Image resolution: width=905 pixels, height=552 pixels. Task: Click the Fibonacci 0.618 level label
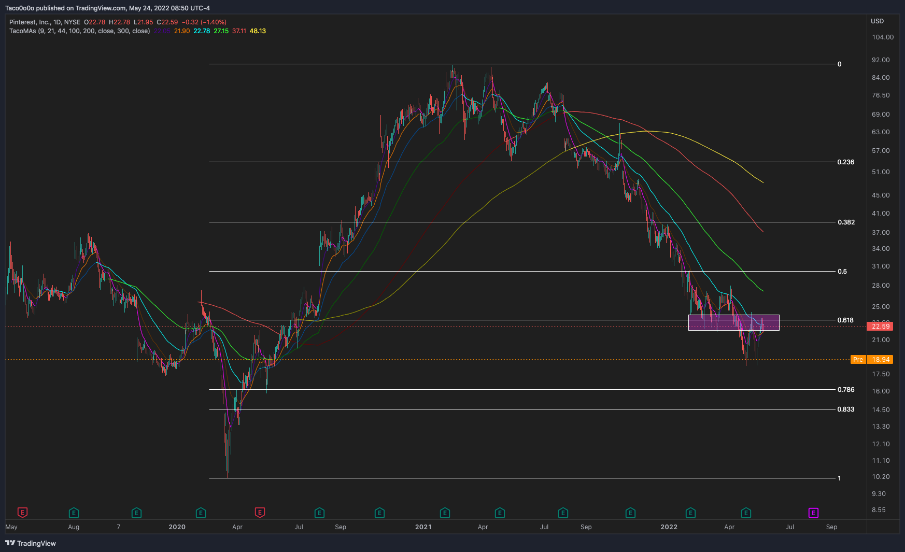coord(845,320)
